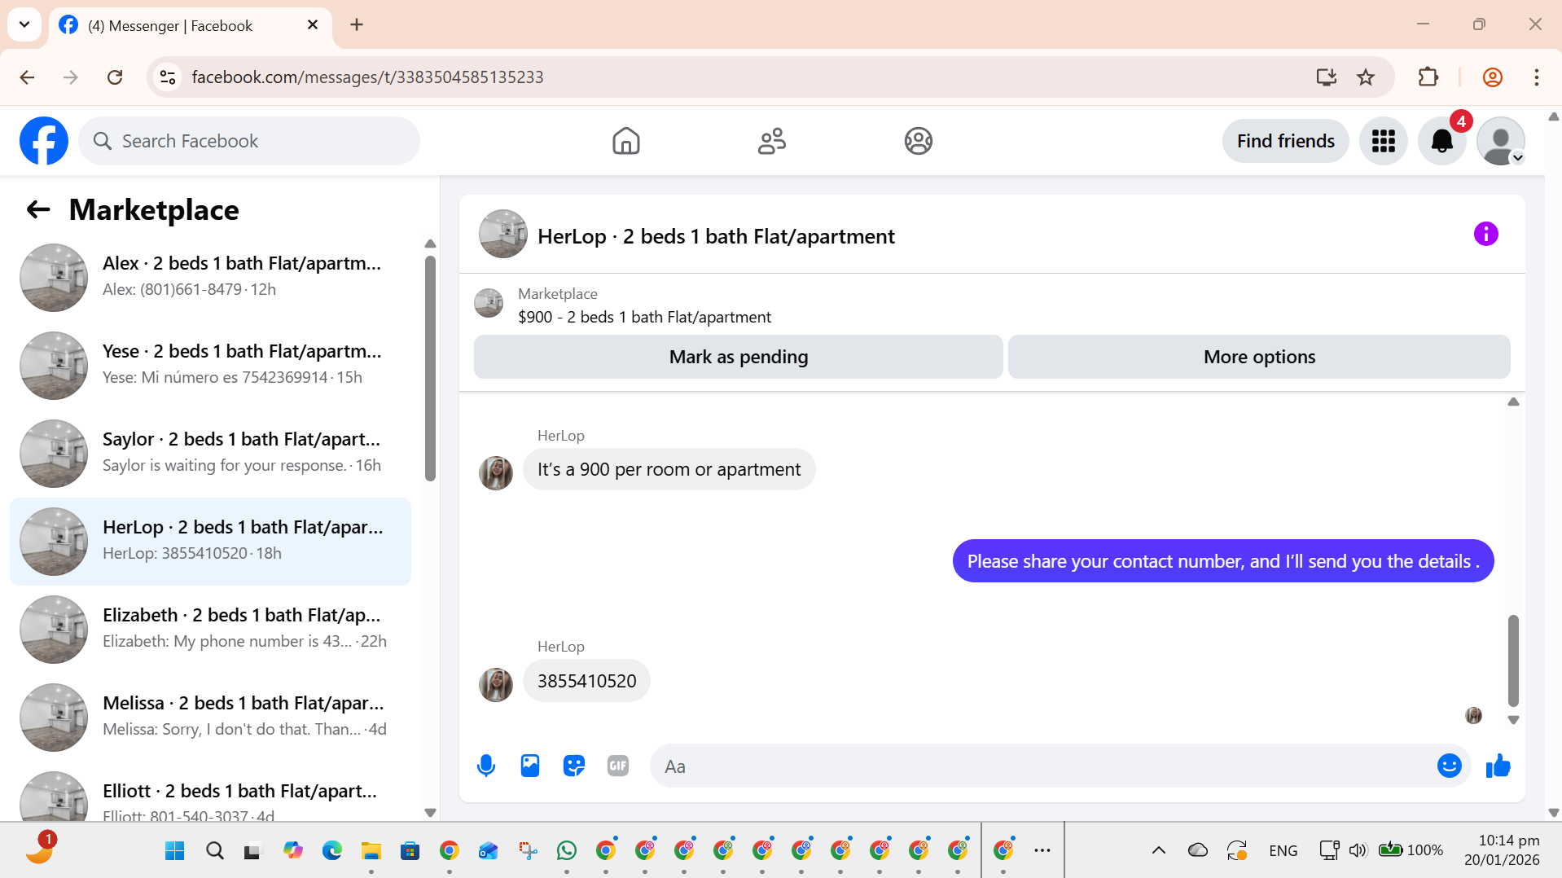
Task: Select the HerLop conversation in the list
Action: [x=210, y=541]
